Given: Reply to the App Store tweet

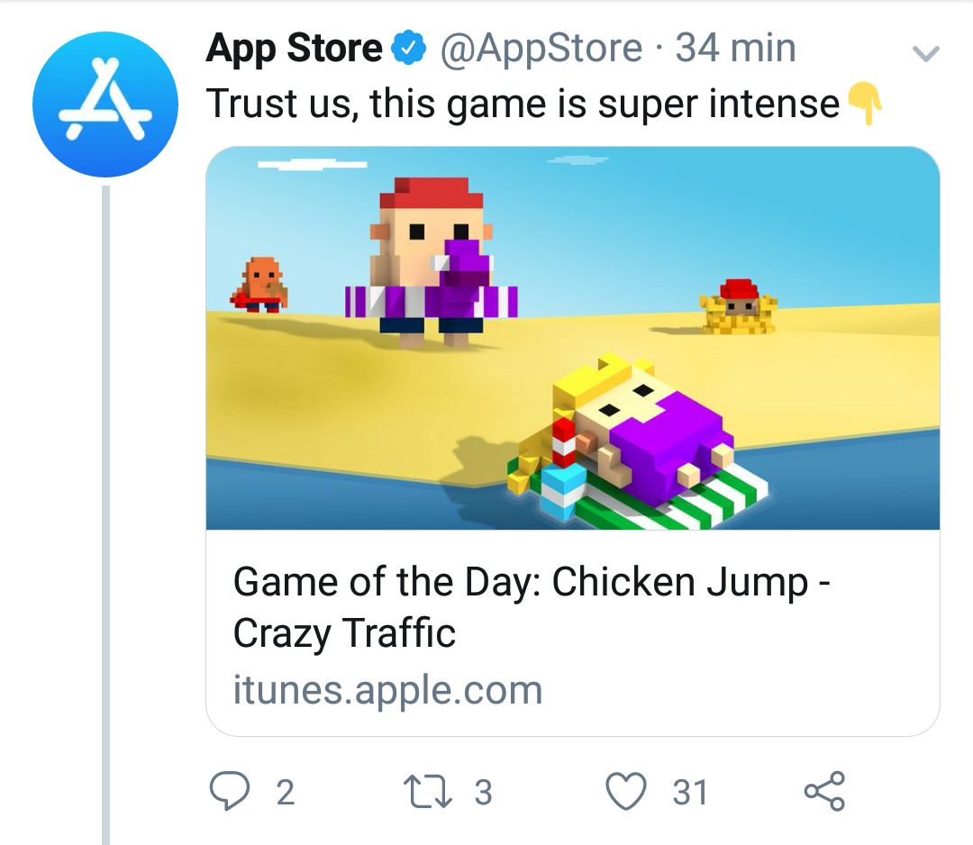Looking at the screenshot, I should [229, 792].
